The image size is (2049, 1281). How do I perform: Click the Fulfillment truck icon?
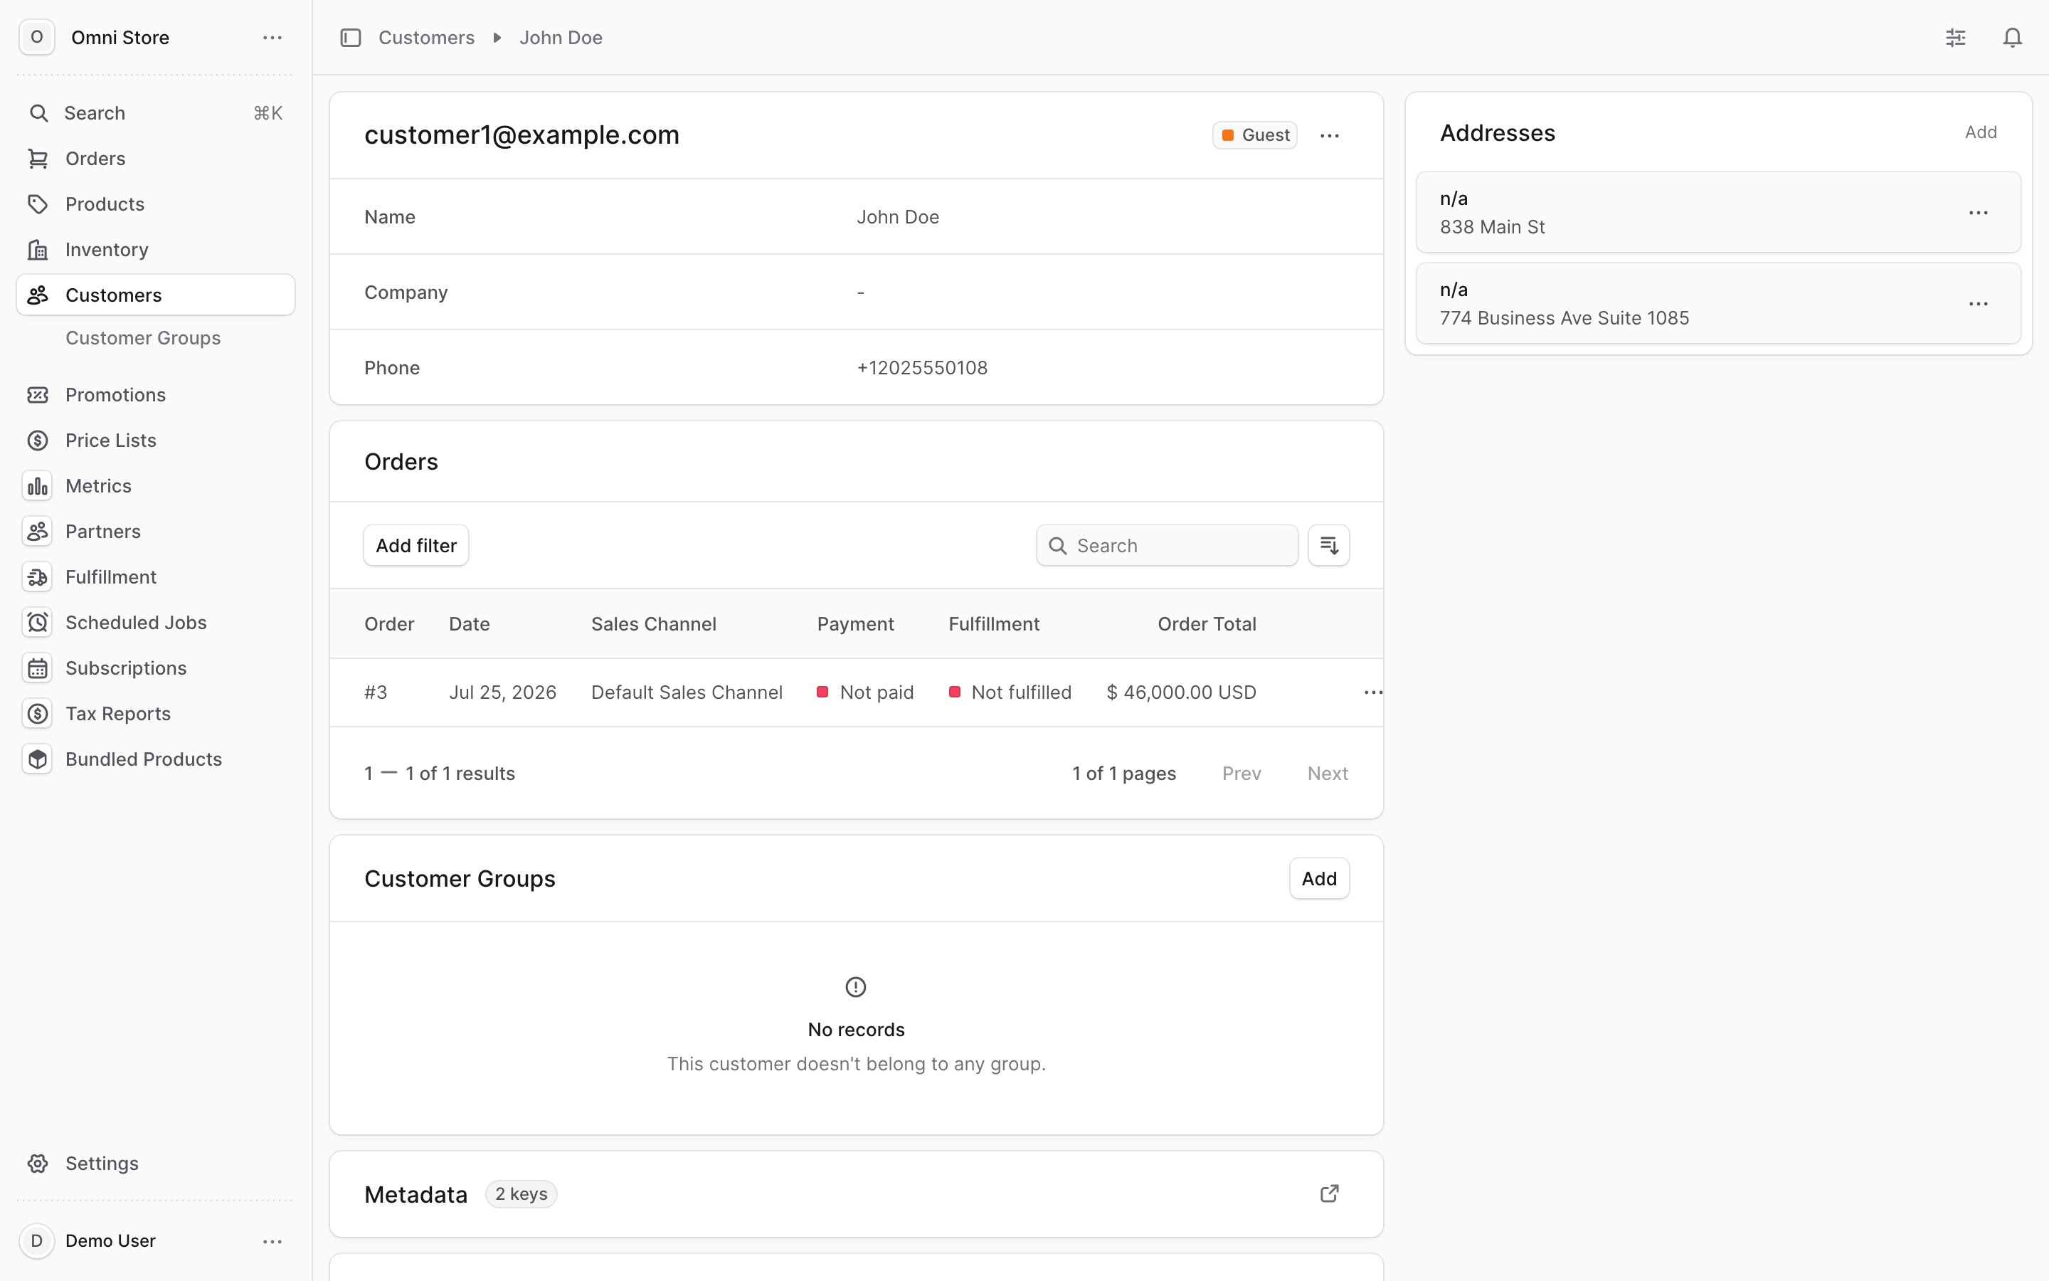[x=37, y=577]
